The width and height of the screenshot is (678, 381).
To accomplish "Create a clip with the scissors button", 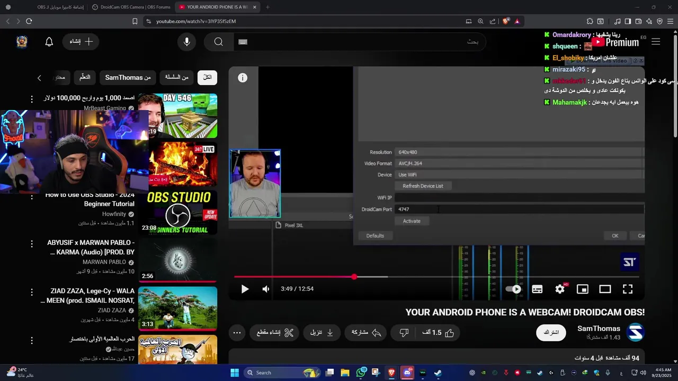I will pyautogui.click(x=274, y=332).
